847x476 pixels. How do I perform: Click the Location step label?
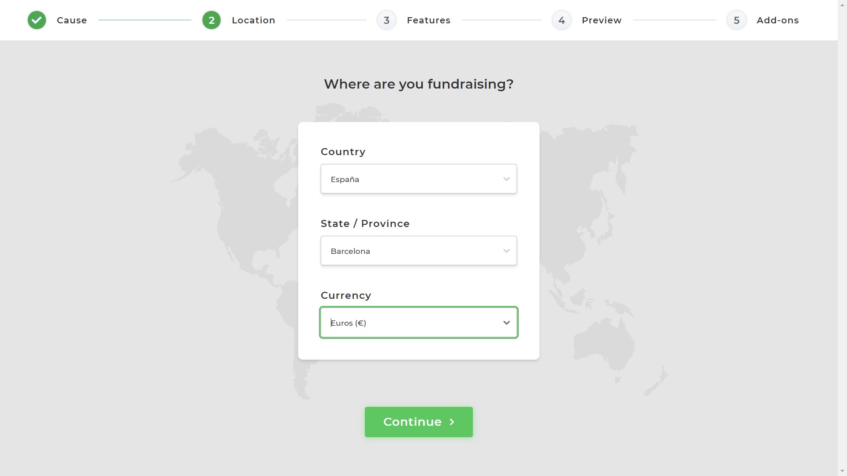[x=254, y=20]
